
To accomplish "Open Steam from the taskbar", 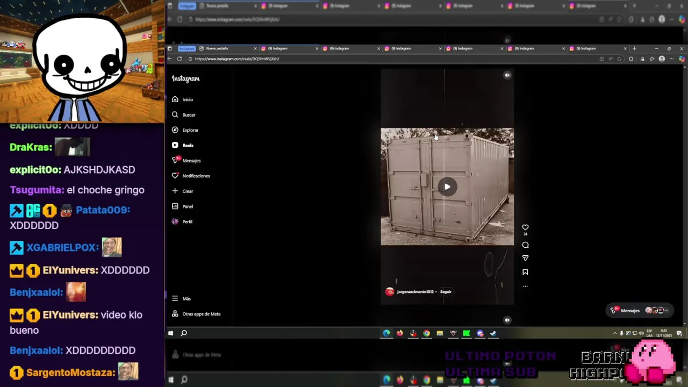I will point(493,333).
